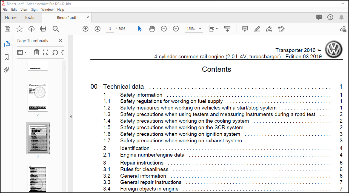Open 'Safety regulations for working on fuel supply'
The image size is (349, 193).
tap(171, 101)
